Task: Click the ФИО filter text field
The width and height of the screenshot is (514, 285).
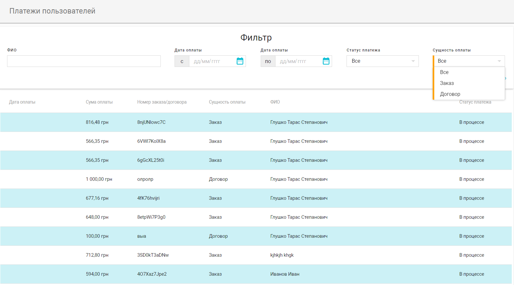Action: (x=84, y=61)
